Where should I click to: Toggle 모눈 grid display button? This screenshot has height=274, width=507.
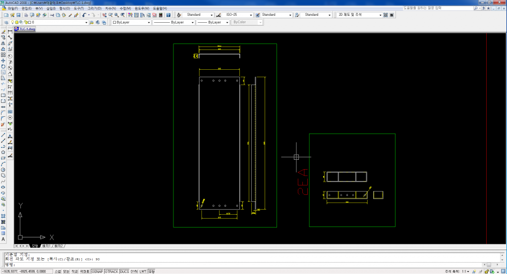tap(66, 272)
